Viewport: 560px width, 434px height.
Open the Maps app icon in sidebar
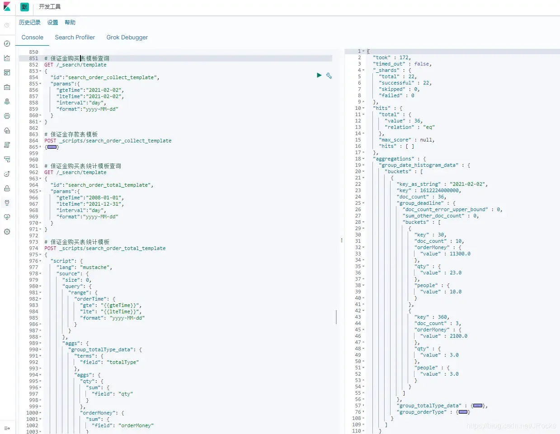point(7,101)
